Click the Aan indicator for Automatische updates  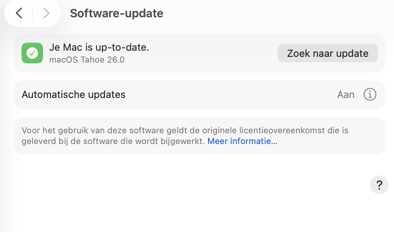(346, 94)
